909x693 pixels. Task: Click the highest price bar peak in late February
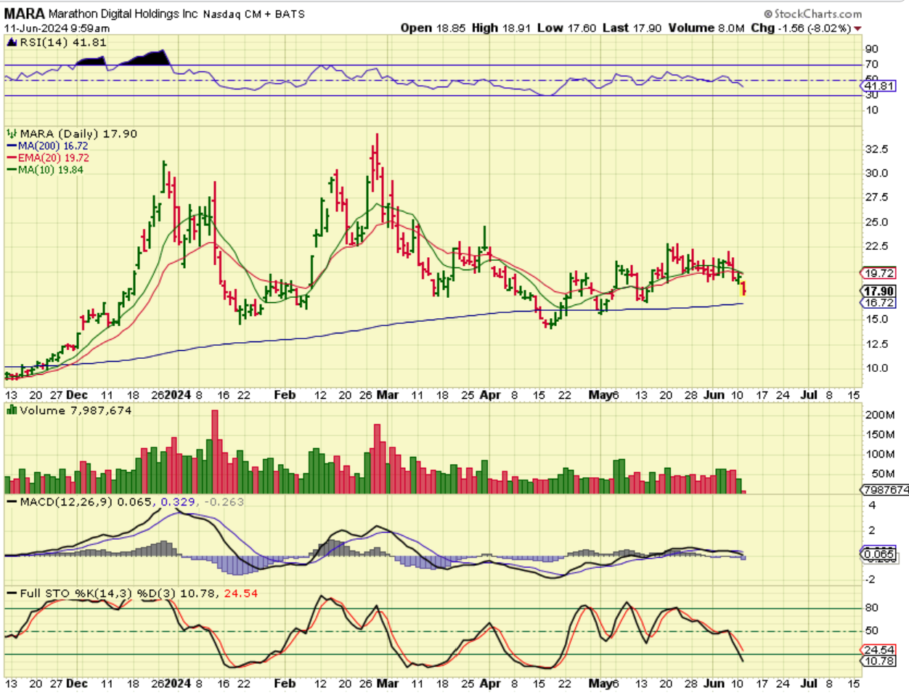click(x=376, y=156)
